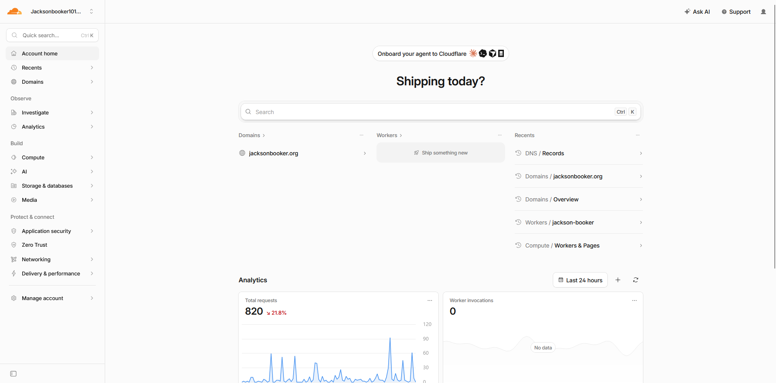776x383 pixels.
Task: Click the Cloudflare logo icon
Action: point(15,11)
